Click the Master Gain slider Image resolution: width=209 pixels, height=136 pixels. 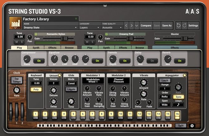click(x=178, y=38)
